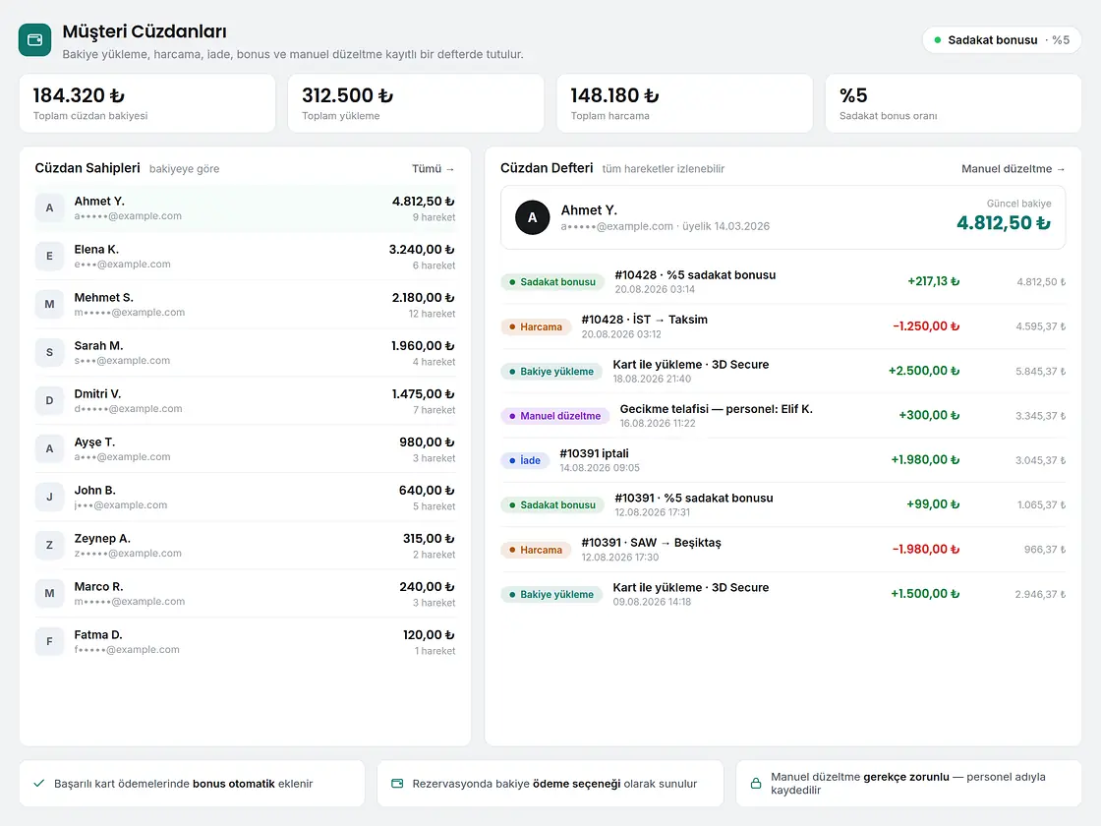This screenshot has height=826, width=1101.
Task: Select Ahmet Y. in the wallet owners list
Action: [245, 207]
